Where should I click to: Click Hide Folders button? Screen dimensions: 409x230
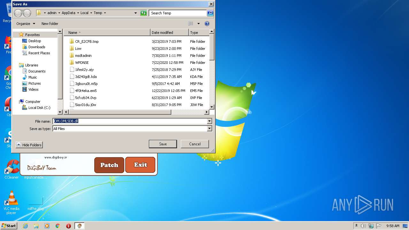tap(29, 145)
